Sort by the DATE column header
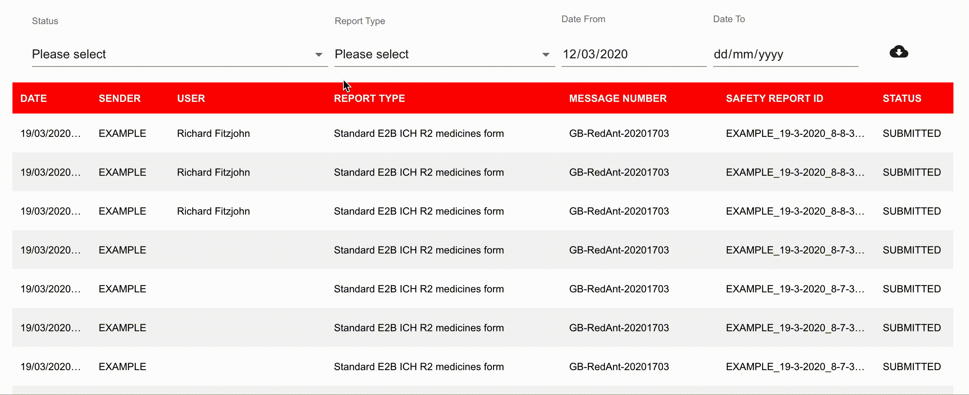This screenshot has width=969, height=395. (x=33, y=98)
